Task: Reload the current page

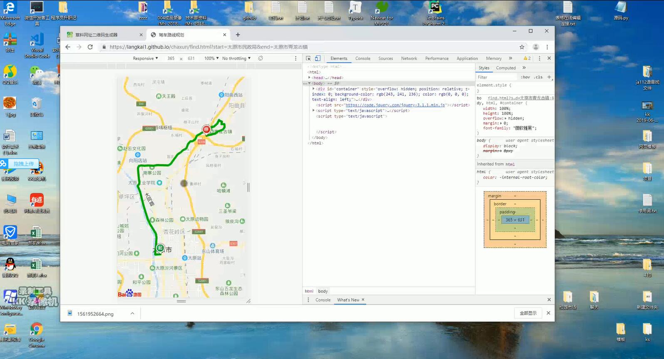Action: pos(90,47)
